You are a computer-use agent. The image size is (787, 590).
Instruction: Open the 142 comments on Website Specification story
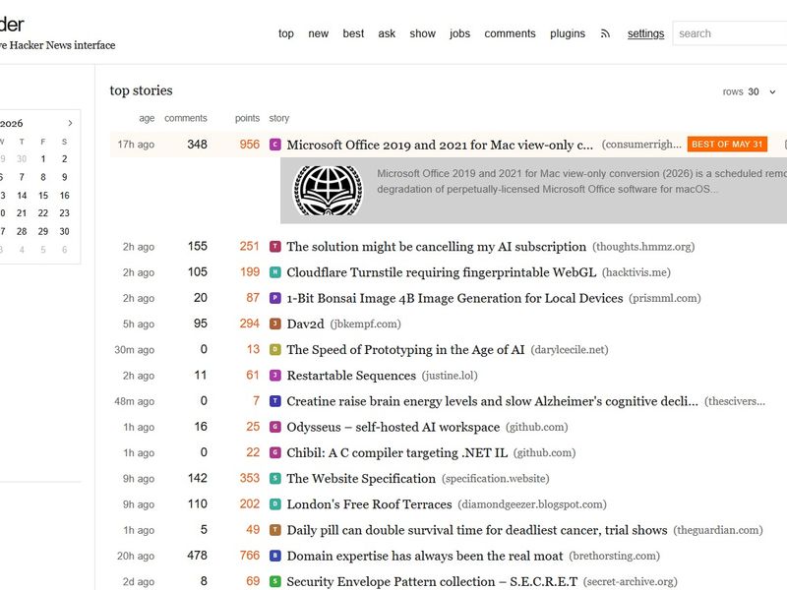pyautogui.click(x=198, y=479)
